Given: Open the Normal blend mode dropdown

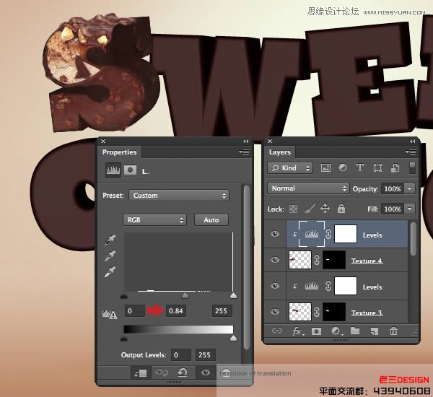Looking at the screenshot, I should [308, 188].
